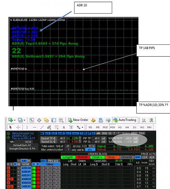The image size is (170, 189).
Task: Adjust the W: 2 stepper arrows
Action: (x=80, y=138)
